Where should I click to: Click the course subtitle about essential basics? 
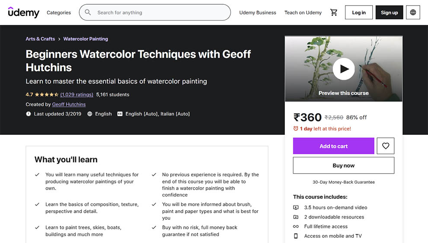coord(116,81)
